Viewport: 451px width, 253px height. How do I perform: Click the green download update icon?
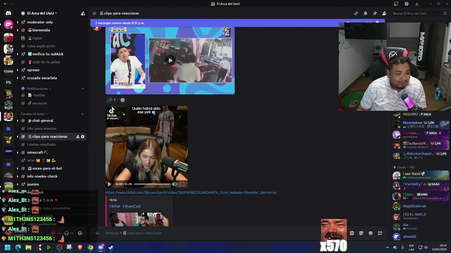(x=417, y=4)
